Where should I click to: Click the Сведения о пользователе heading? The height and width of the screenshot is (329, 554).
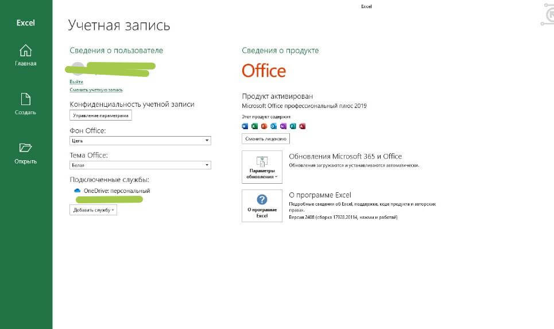pyautogui.click(x=116, y=51)
